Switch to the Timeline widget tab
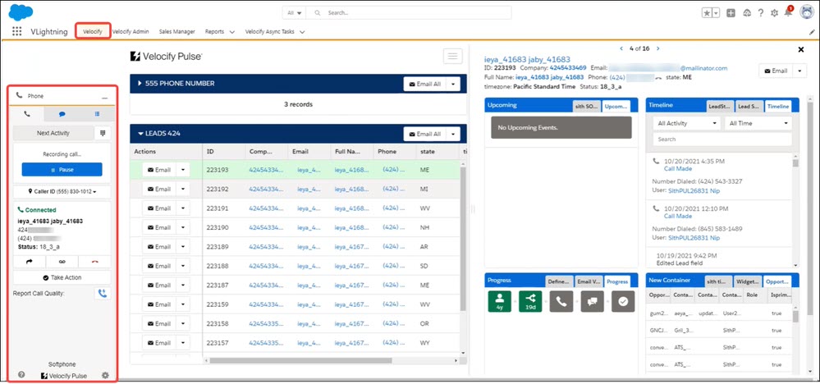820x384 pixels. coord(778,106)
